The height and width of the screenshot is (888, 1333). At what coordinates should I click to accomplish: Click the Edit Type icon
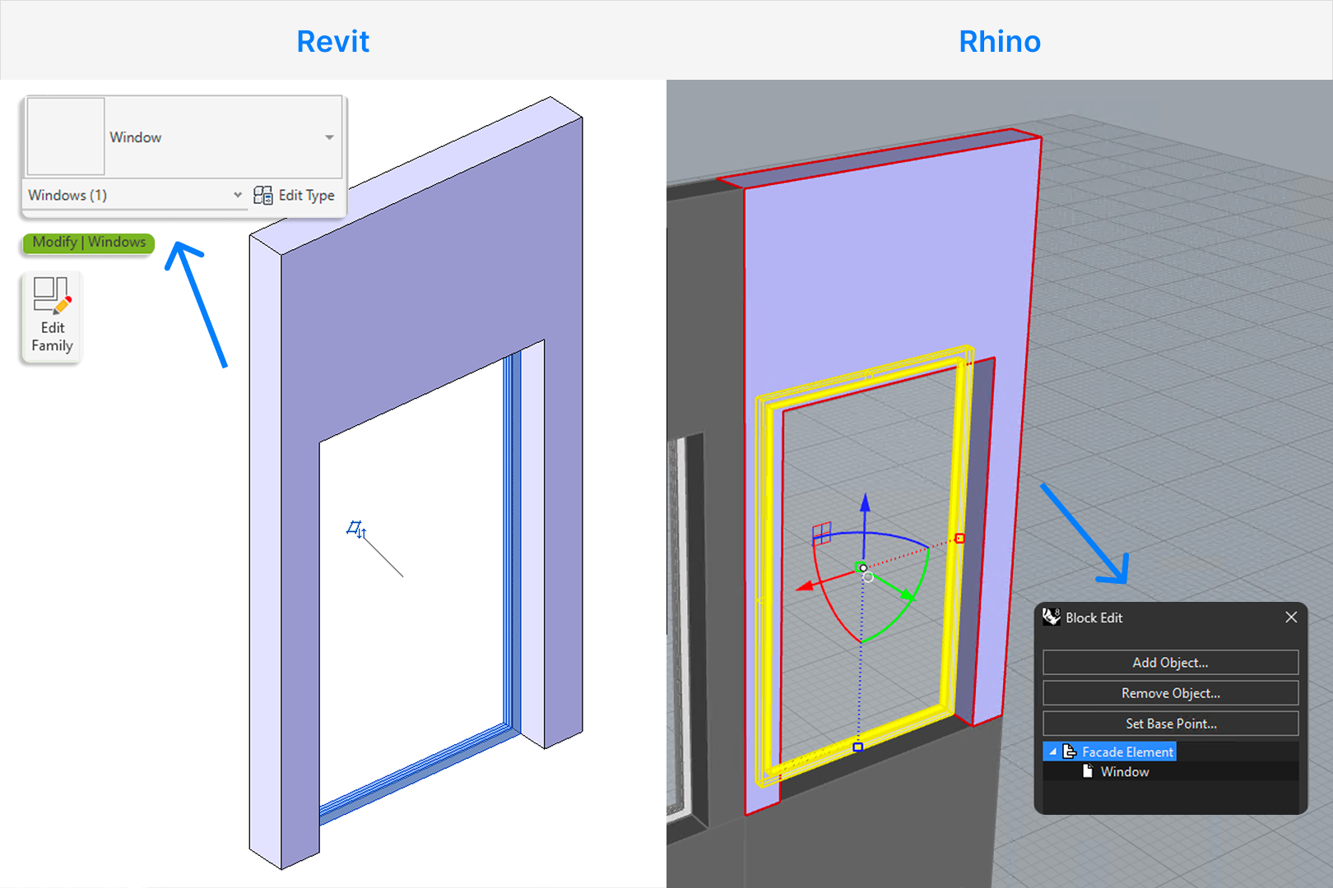(x=264, y=195)
